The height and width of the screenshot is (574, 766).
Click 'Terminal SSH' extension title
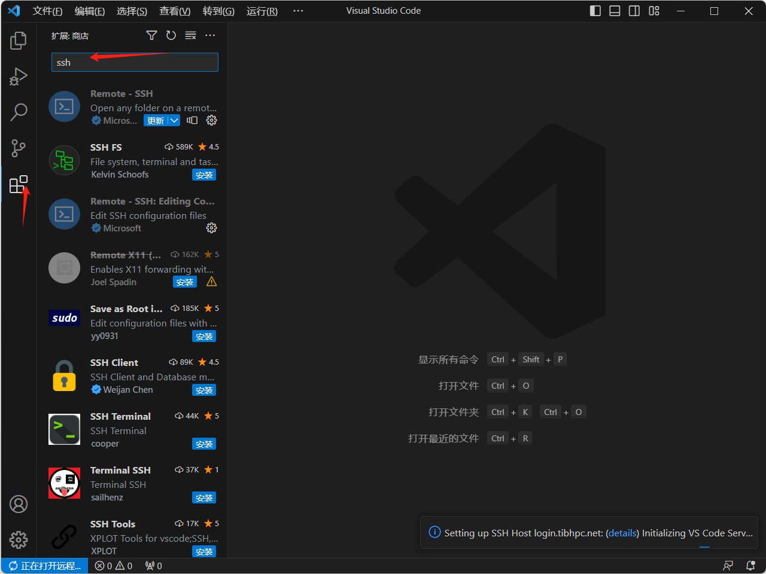120,470
